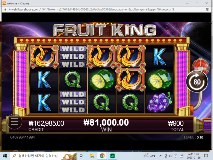Click the browser address bar URL
The image size is (213, 160).
coord(91,9)
